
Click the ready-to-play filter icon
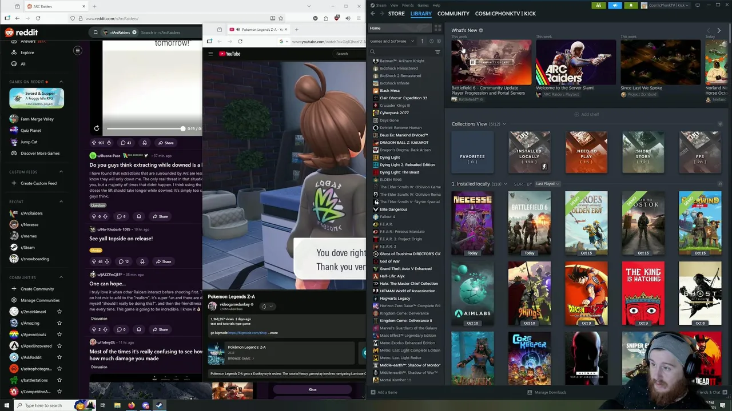click(x=439, y=41)
